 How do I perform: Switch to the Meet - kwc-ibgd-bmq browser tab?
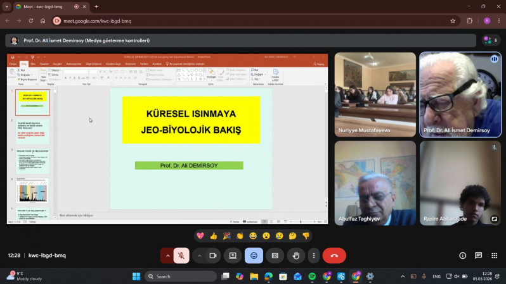(x=50, y=6)
